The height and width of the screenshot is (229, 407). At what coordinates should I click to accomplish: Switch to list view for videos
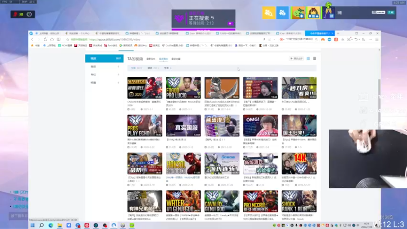(314, 59)
